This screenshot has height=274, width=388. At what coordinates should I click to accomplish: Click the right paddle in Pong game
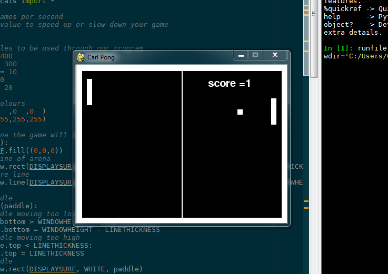pyautogui.click(x=274, y=111)
